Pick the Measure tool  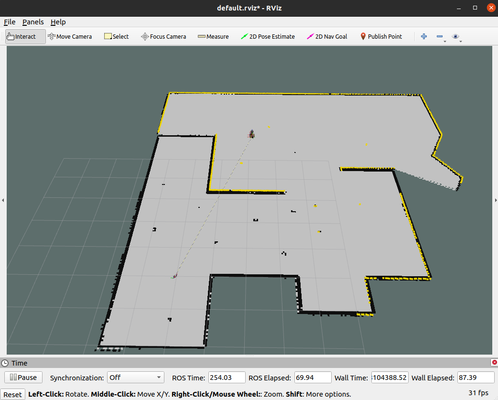213,37
